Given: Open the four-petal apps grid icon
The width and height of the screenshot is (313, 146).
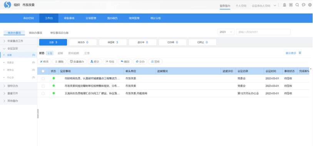Looking at the screenshot, I should click(x=291, y=5).
